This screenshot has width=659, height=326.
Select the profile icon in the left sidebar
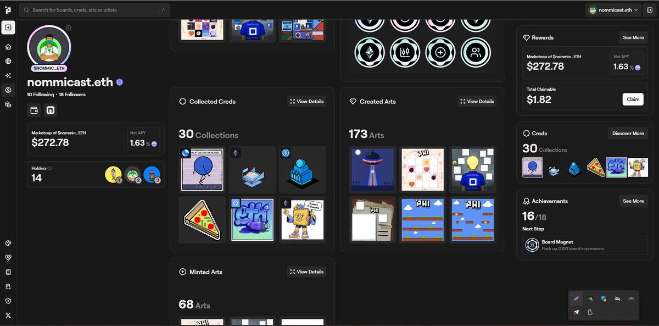click(8, 90)
